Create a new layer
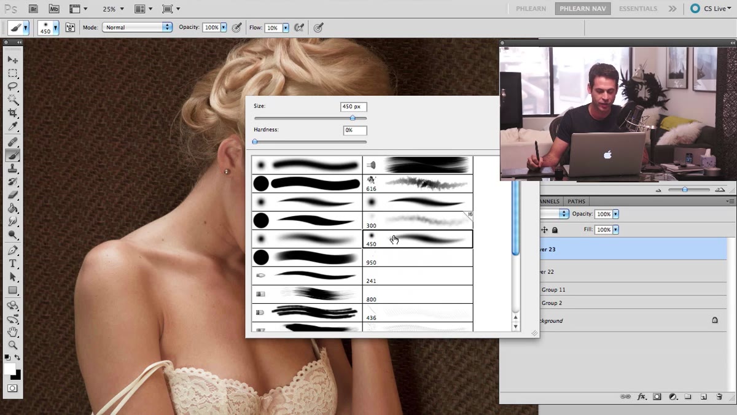 (x=704, y=397)
